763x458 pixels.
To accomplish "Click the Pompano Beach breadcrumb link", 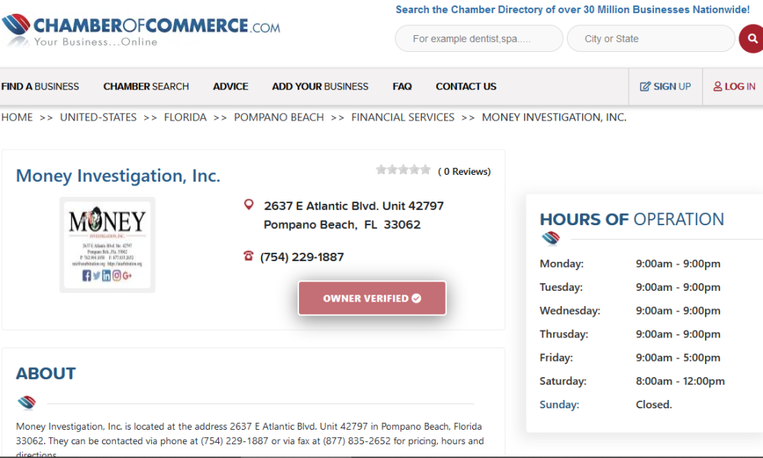I will coord(278,118).
